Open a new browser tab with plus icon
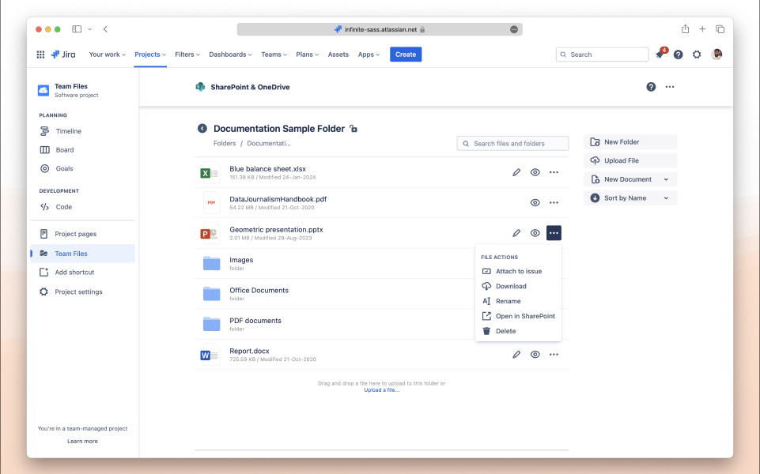Screen dimensions: 760x474 [702, 29]
